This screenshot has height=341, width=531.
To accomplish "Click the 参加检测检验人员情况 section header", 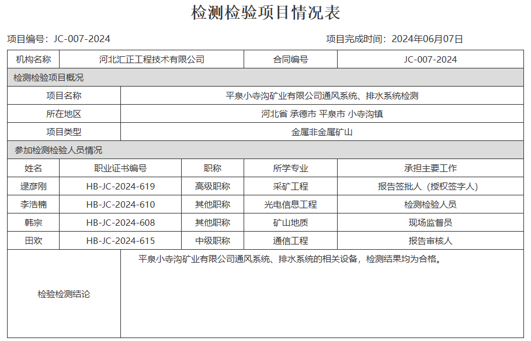I will pyautogui.click(x=265, y=150).
